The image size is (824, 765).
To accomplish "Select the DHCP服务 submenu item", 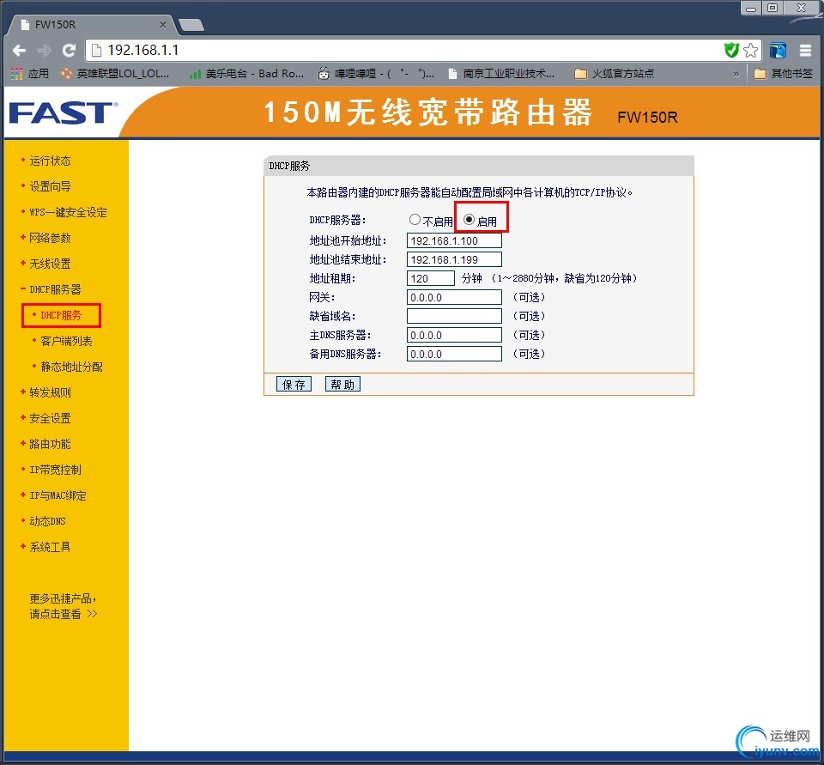I will point(61,315).
